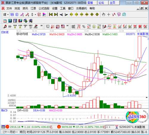149x135 pixels.
Task: Jump to first bar with skip-back icon
Action: (51, 15)
